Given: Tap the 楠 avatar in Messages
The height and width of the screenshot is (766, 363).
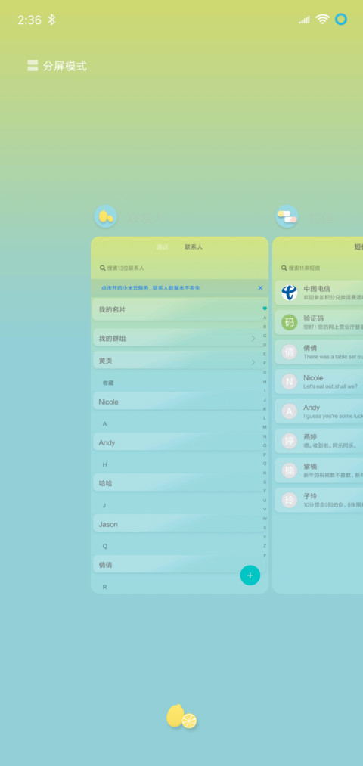Looking at the screenshot, I should click(x=289, y=470).
